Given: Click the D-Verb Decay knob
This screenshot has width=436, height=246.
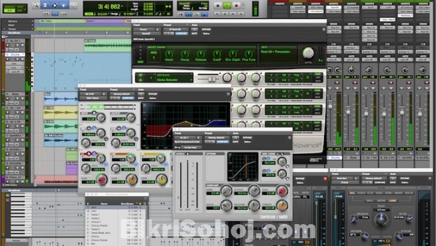Looking at the screenshot, I should coord(381,219).
